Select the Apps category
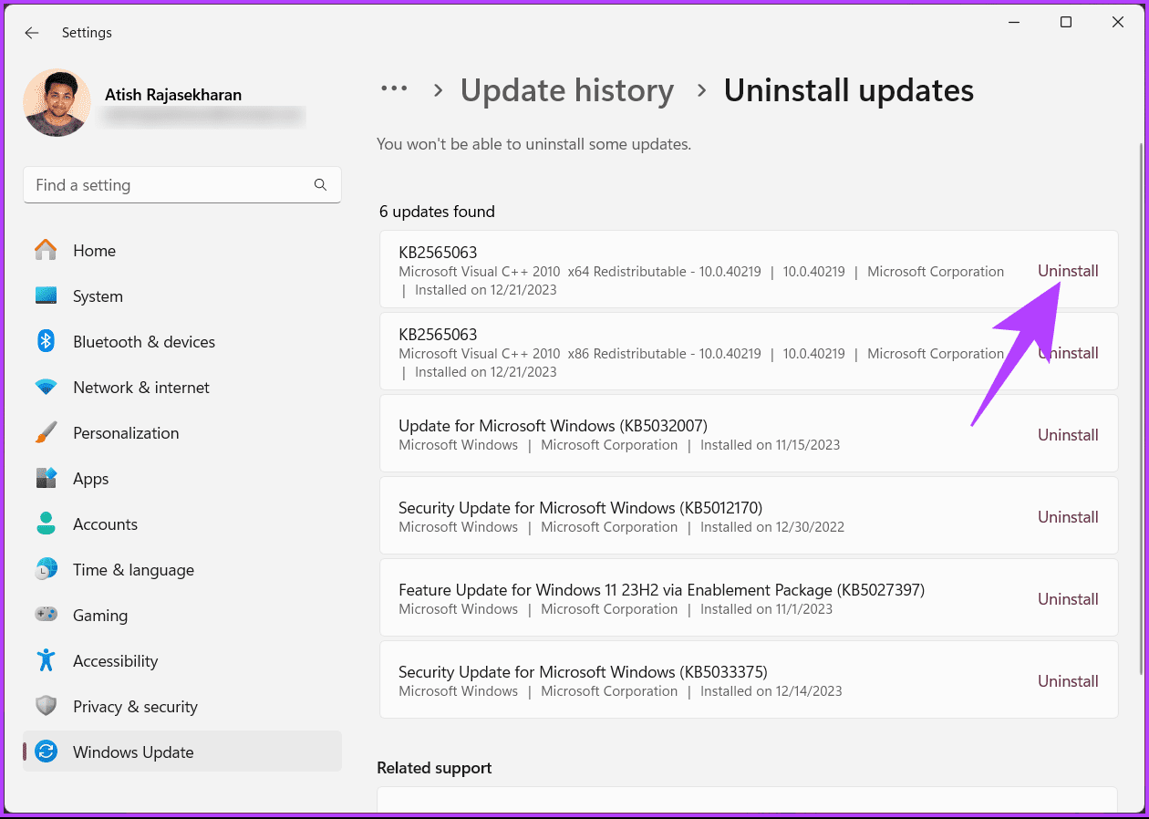The height and width of the screenshot is (819, 1149). click(x=90, y=479)
